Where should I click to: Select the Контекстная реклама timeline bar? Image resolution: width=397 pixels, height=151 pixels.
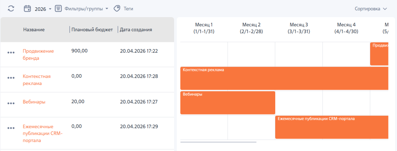[x=284, y=78]
